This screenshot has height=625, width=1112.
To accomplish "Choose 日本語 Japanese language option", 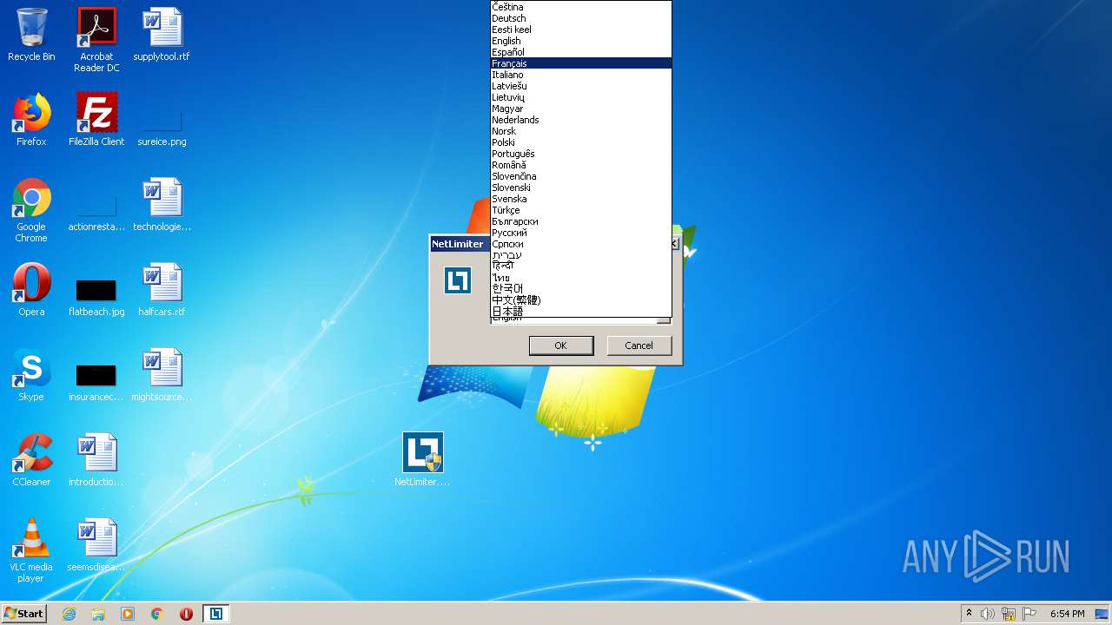I will (x=581, y=312).
